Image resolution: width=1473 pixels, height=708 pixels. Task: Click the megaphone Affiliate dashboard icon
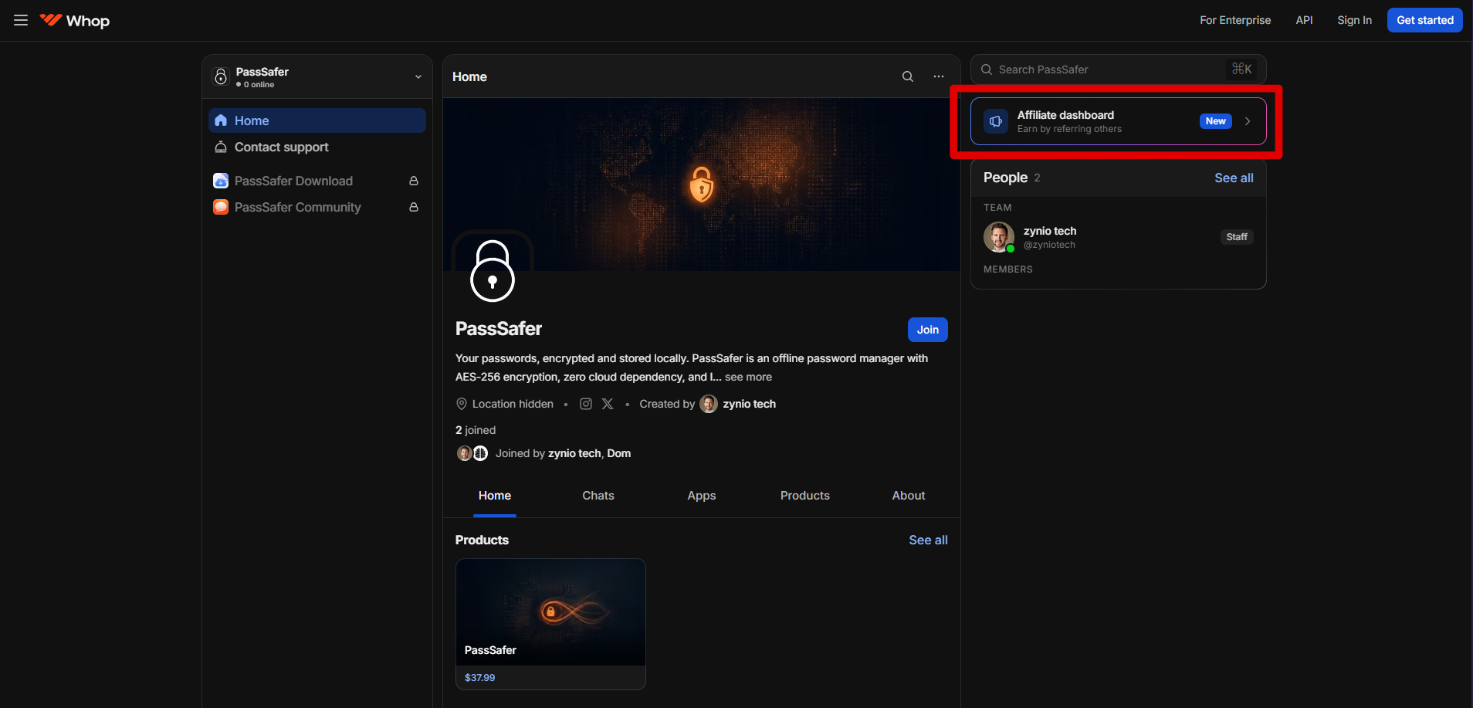[x=996, y=121]
